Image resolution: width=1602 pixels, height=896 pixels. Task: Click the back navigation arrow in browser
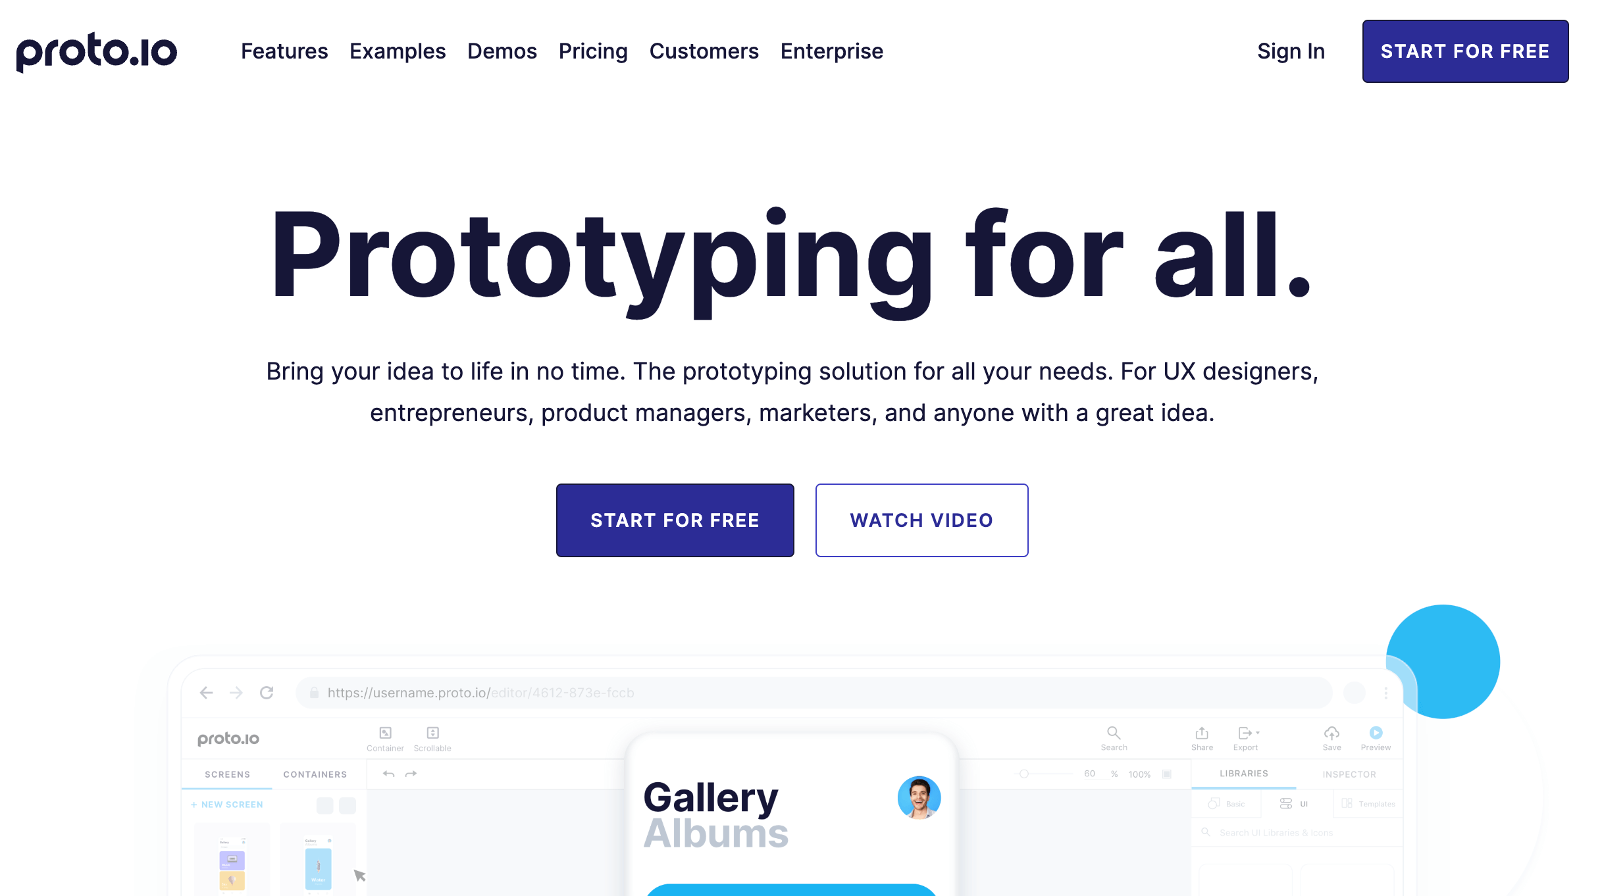coord(207,693)
